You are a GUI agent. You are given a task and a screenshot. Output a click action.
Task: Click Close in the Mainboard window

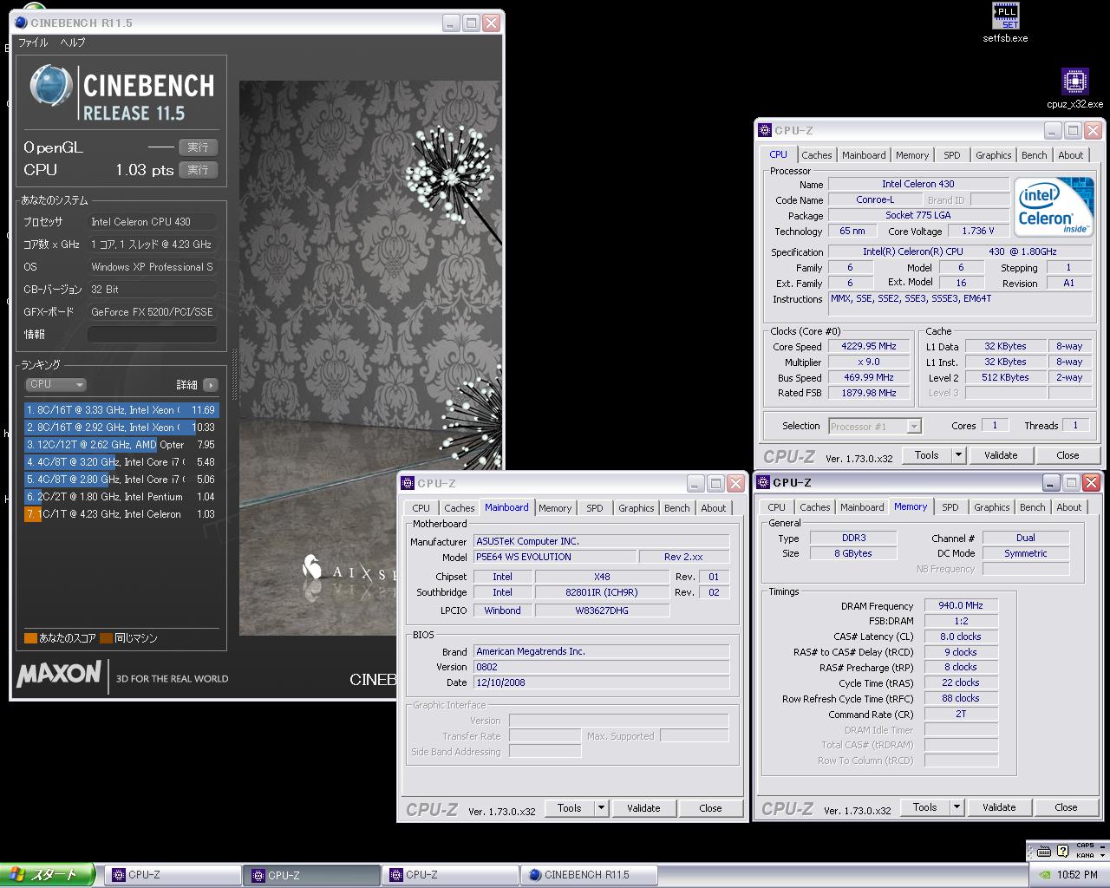[710, 808]
